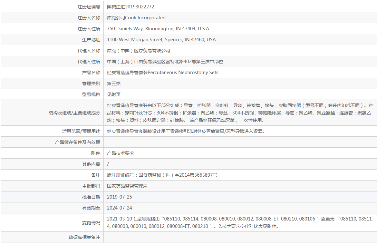Click the label 适用范围/预期用途
This screenshot has height=245, width=377.
tap(81, 131)
